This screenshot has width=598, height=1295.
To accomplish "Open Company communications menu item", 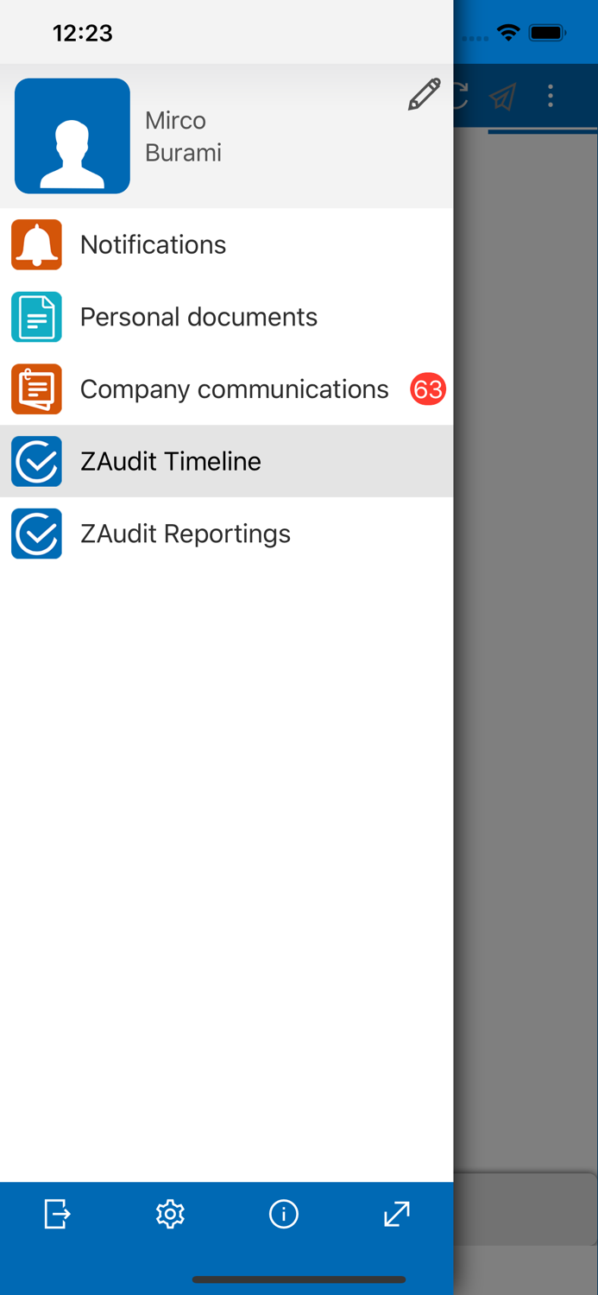I will 234,388.
